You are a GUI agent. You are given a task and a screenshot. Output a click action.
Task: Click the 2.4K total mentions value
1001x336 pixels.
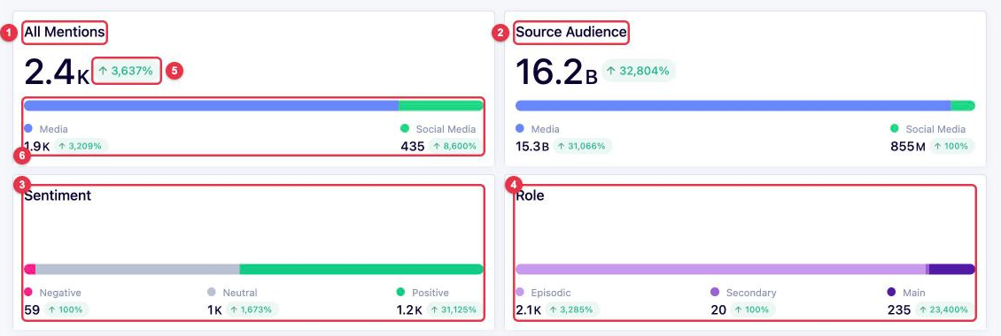coord(57,72)
